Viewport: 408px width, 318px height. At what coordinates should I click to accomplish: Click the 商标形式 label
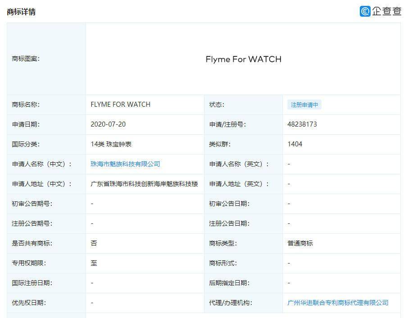click(x=223, y=263)
